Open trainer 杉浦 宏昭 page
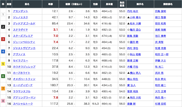The image size is (182, 107). tap(160, 104)
